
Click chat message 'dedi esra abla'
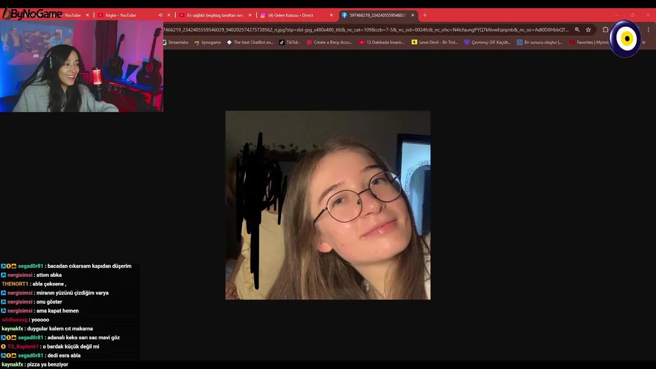[64, 356]
